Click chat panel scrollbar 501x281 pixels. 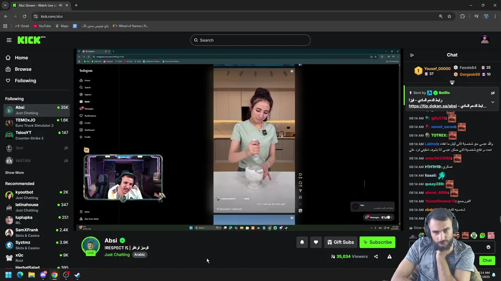(500, 219)
